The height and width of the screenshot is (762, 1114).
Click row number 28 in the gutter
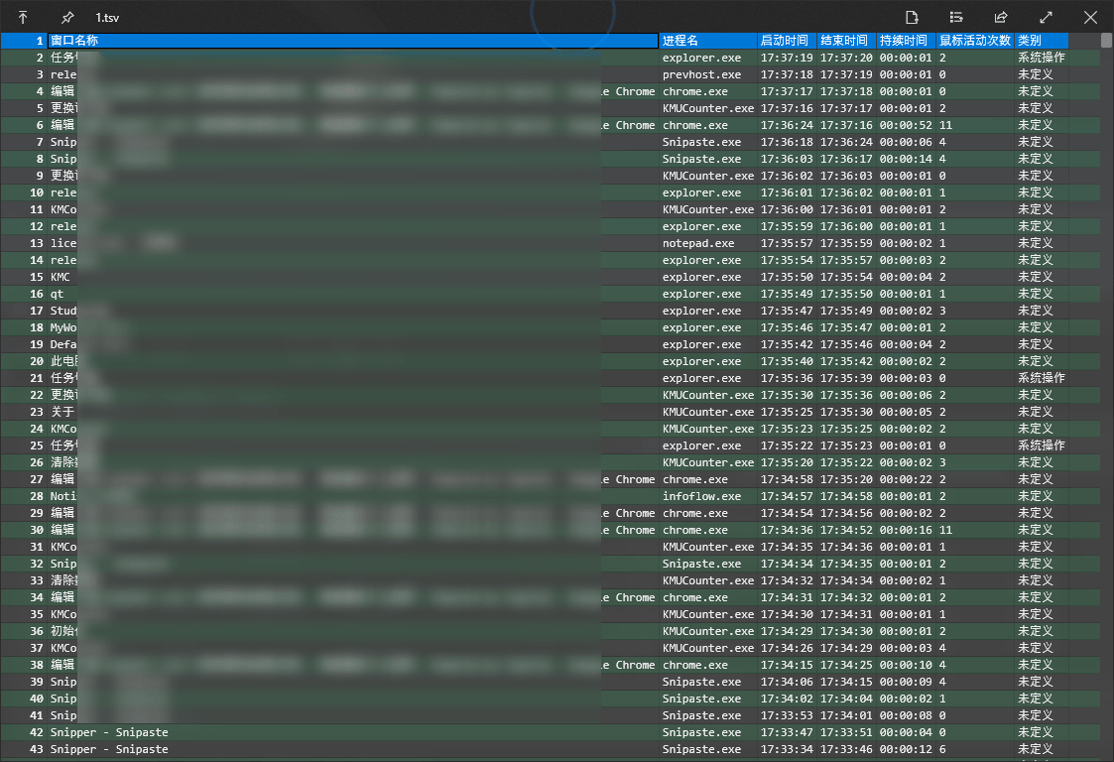[x=37, y=496]
